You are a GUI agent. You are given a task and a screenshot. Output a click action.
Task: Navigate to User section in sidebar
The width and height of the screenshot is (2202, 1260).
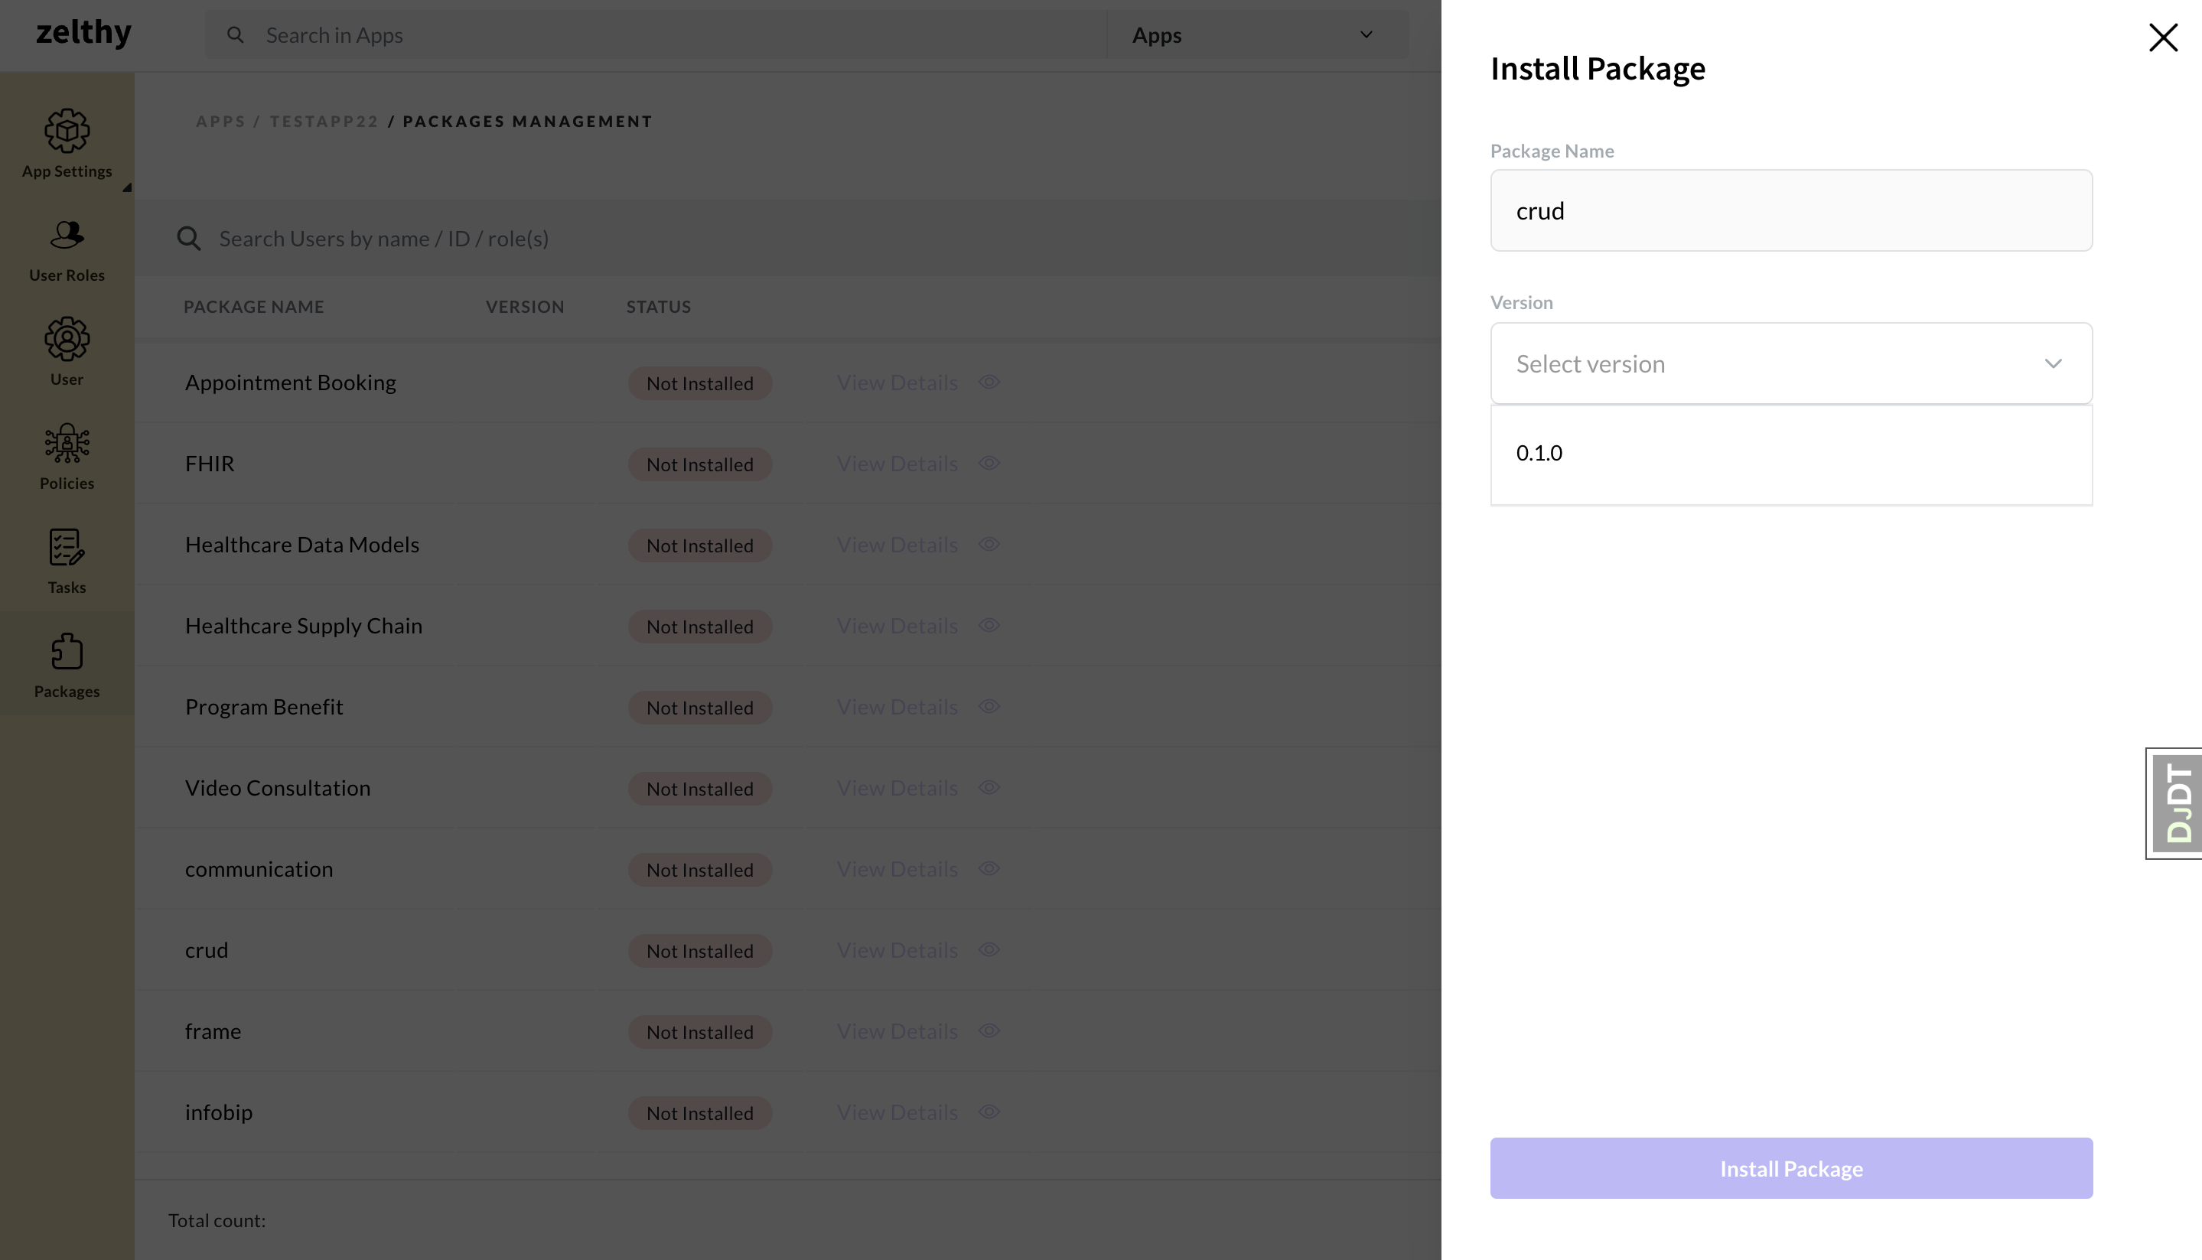pos(67,353)
